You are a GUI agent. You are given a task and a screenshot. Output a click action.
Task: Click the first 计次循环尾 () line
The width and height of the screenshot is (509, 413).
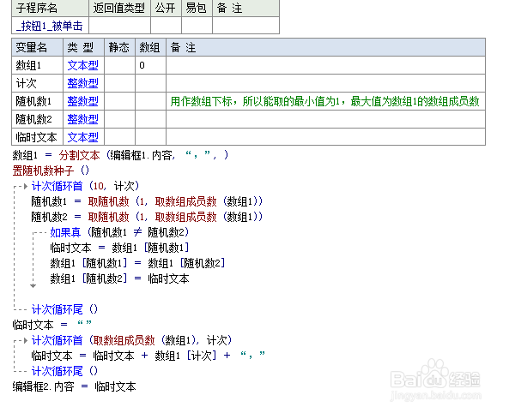(x=64, y=309)
